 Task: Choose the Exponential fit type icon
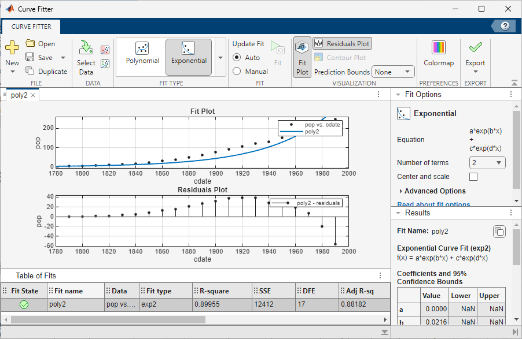[189, 49]
